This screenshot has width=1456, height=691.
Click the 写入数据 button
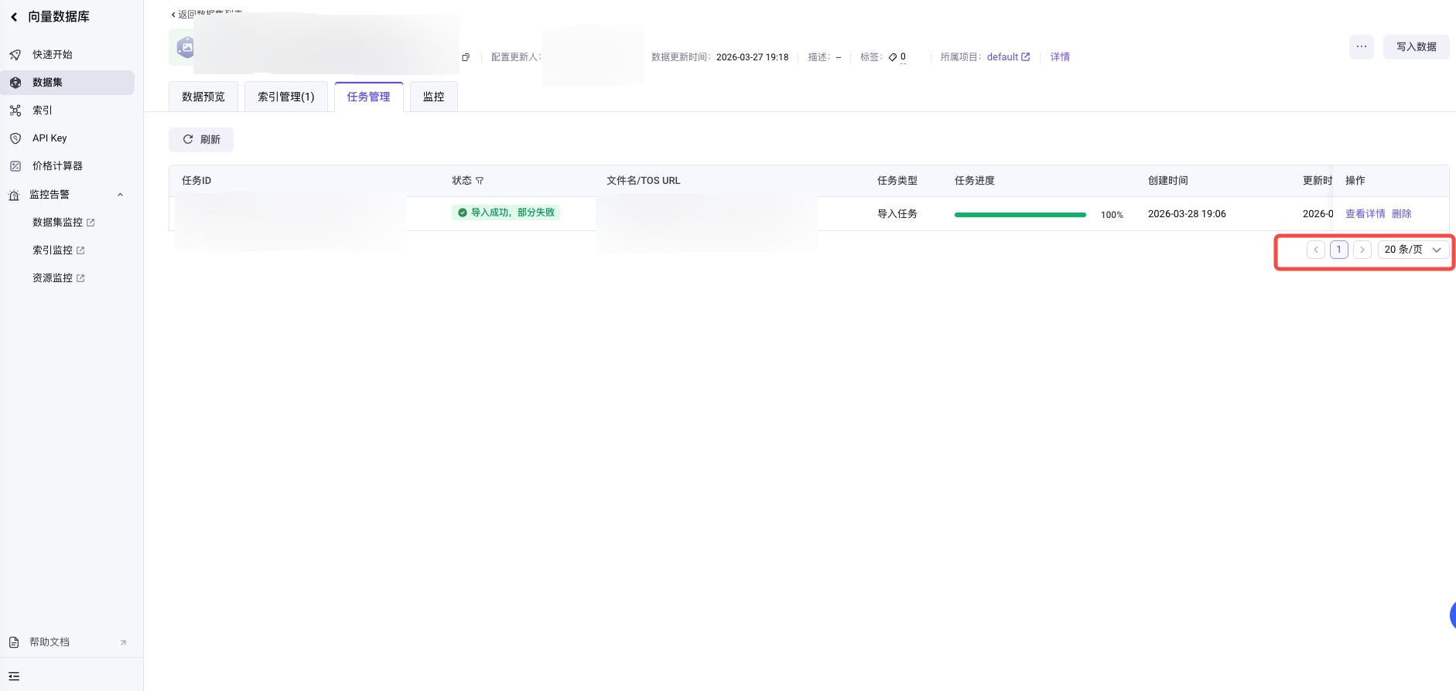pos(1416,46)
